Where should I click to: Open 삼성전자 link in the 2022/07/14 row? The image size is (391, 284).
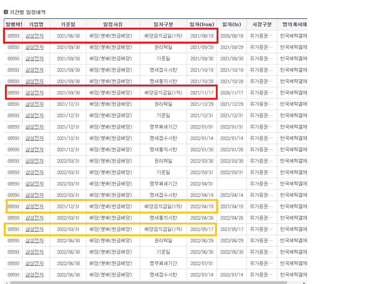[x=35, y=275]
